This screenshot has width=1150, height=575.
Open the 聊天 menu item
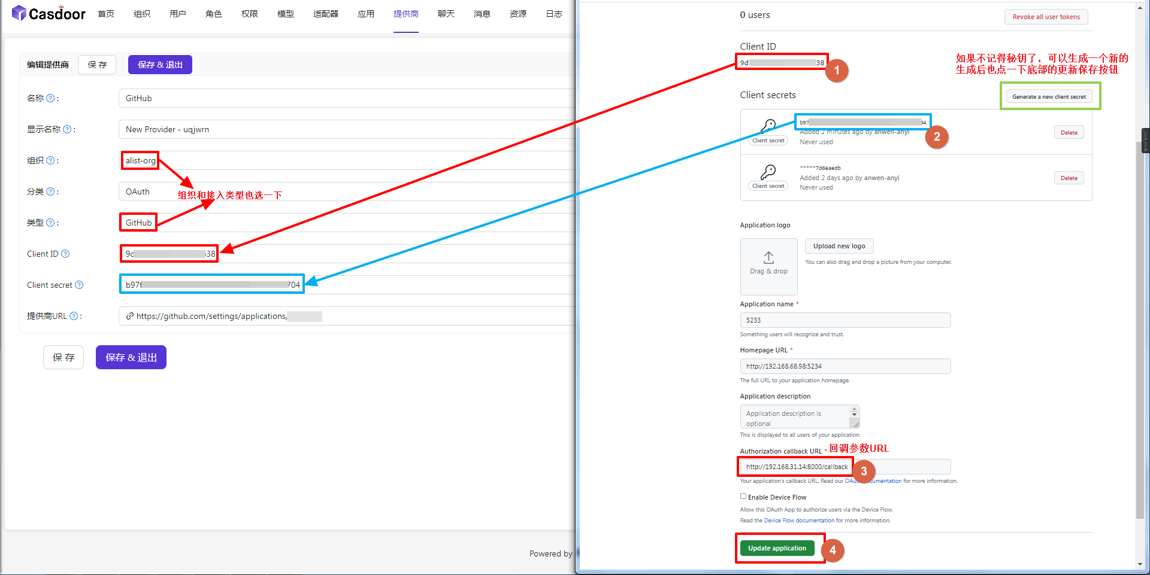click(x=446, y=14)
